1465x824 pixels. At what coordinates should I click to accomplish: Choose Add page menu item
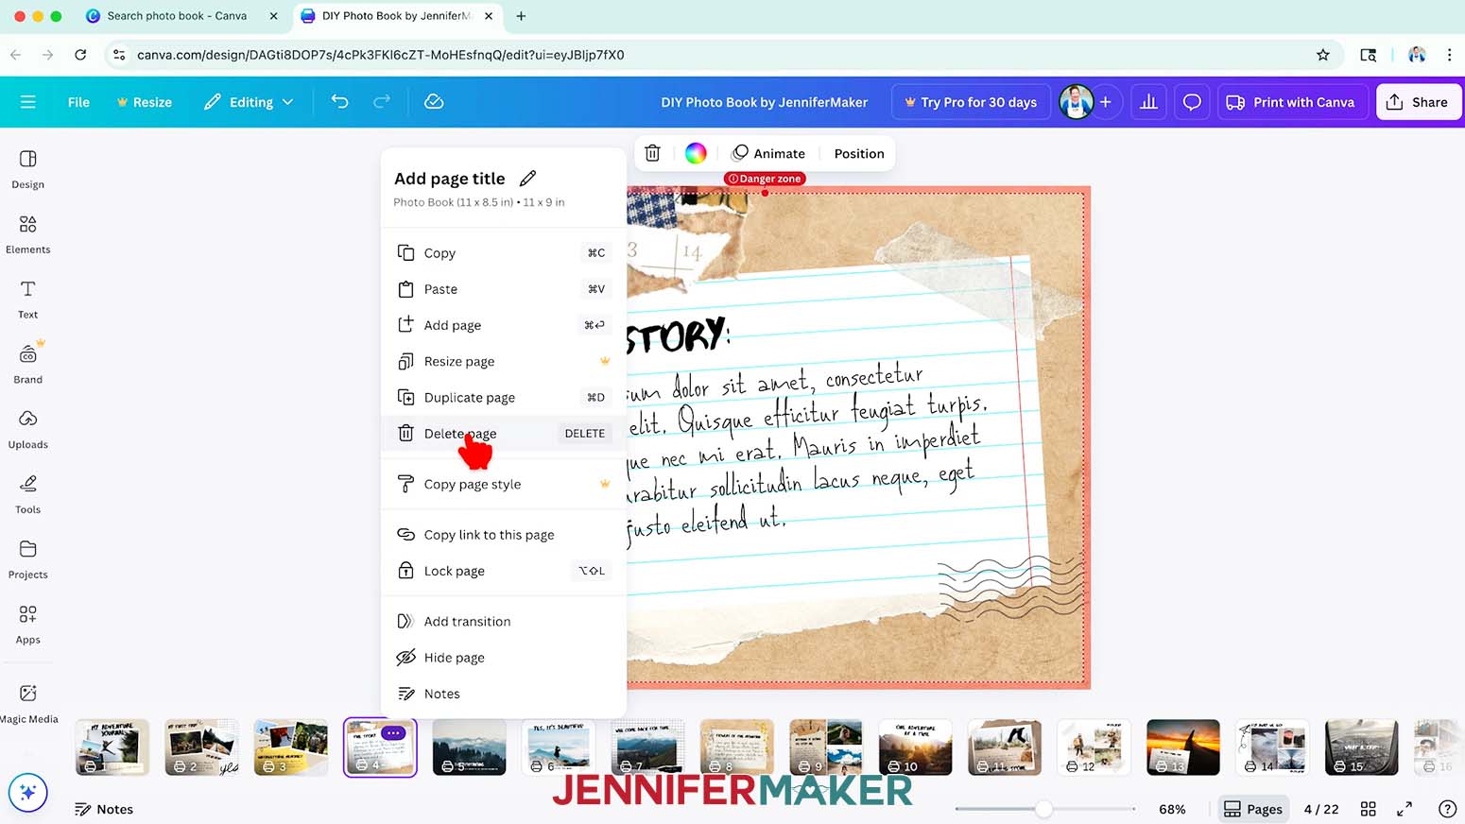coord(504,325)
